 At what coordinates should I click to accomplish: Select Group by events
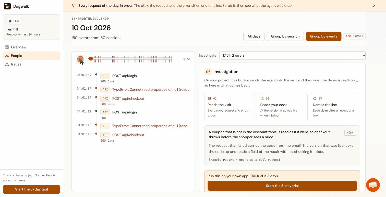pyautogui.click(x=323, y=36)
